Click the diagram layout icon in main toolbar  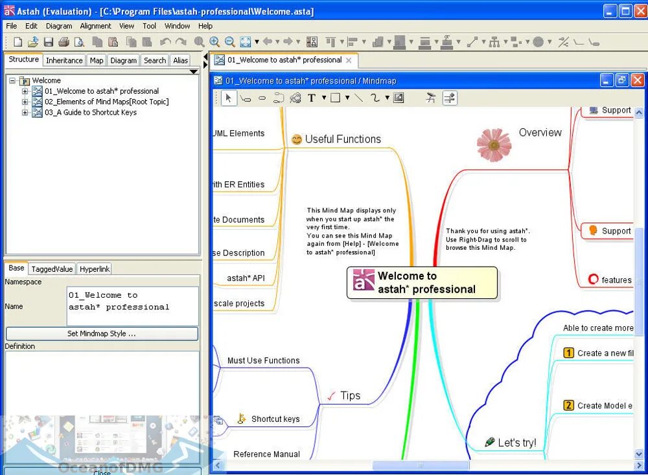point(312,41)
